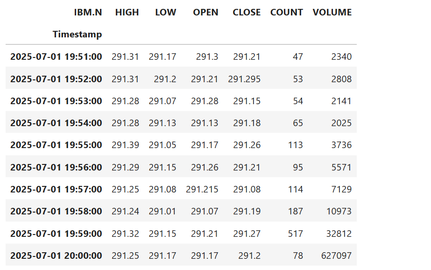This screenshot has width=431, height=270.
Task: Click the VOLUME column header
Action: click(332, 12)
